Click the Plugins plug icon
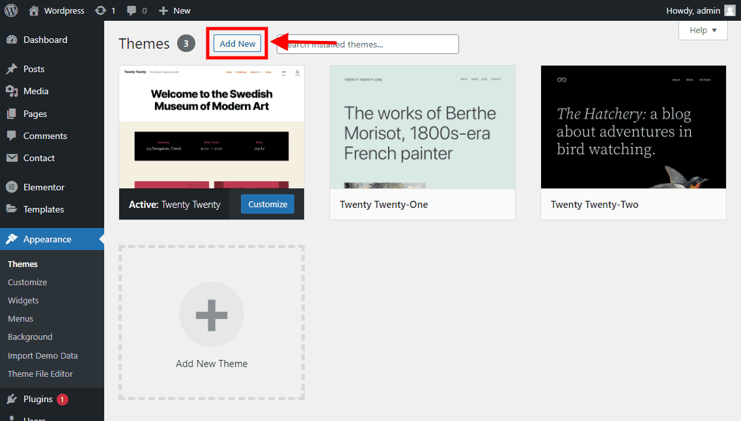Viewport: 741px width, 421px height. [12, 399]
